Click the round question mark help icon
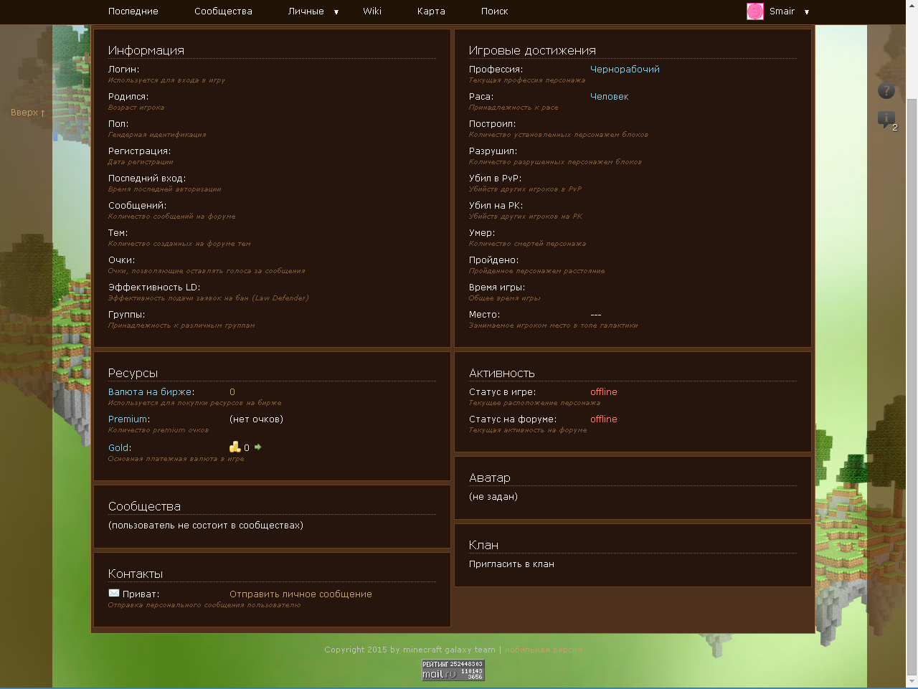This screenshot has height=689, width=918. coord(886,90)
